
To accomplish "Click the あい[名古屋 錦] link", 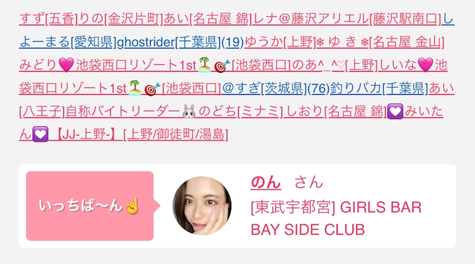I will (x=208, y=19).
